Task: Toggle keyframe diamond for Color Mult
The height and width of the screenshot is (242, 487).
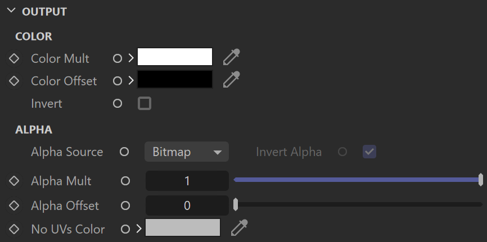Action: [14, 58]
